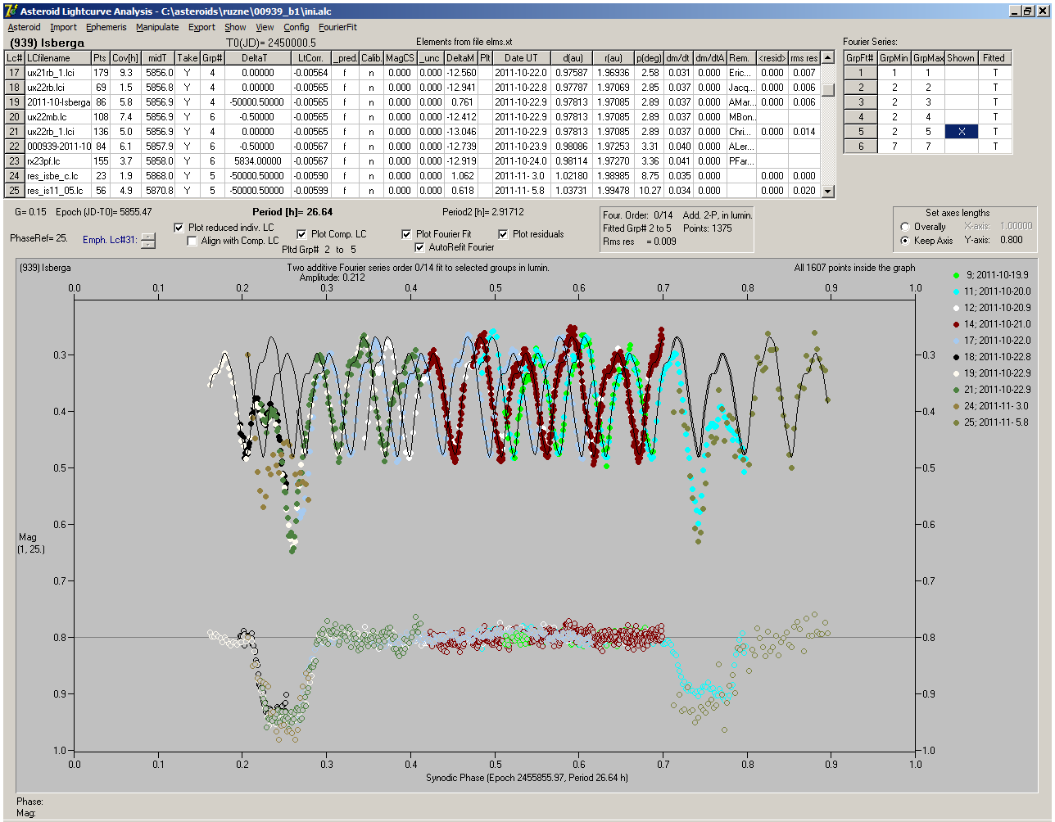Image resolution: width=1055 pixels, height=822 pixels.
Task: Click the application icon in title bar
Action: click(x=10, y=11)
